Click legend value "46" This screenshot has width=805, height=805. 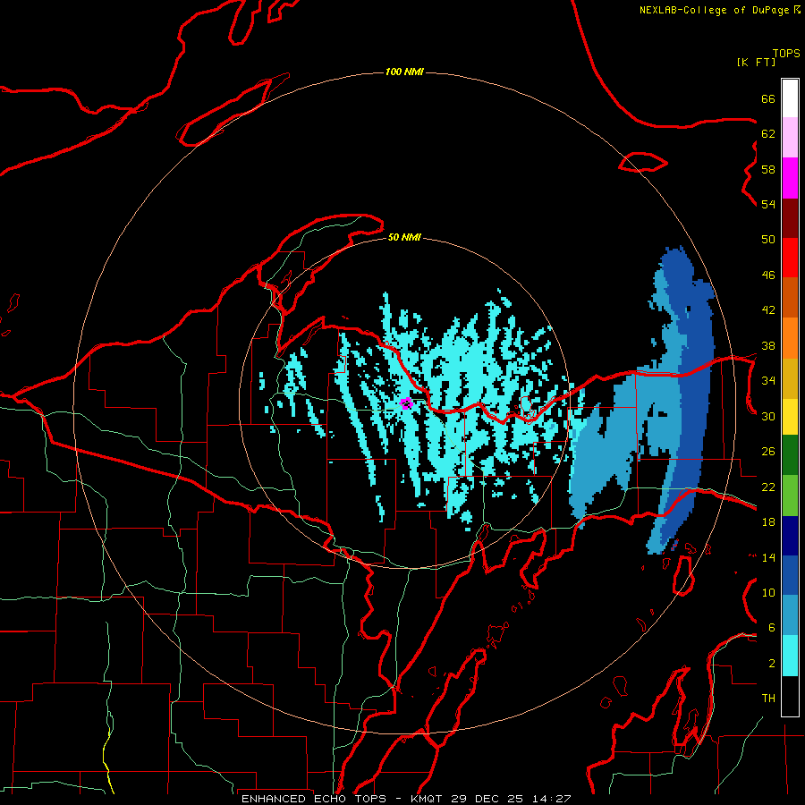tap(768, 275)
